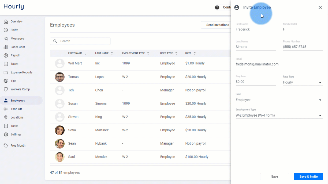Open Time Off airplane icon

tap(6, 109)
